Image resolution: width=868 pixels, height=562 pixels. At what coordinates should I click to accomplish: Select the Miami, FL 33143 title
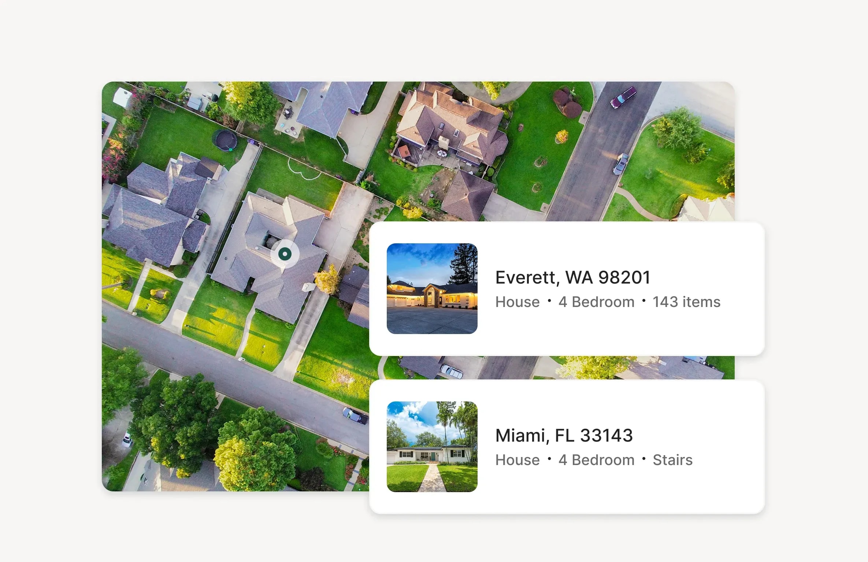564,435
